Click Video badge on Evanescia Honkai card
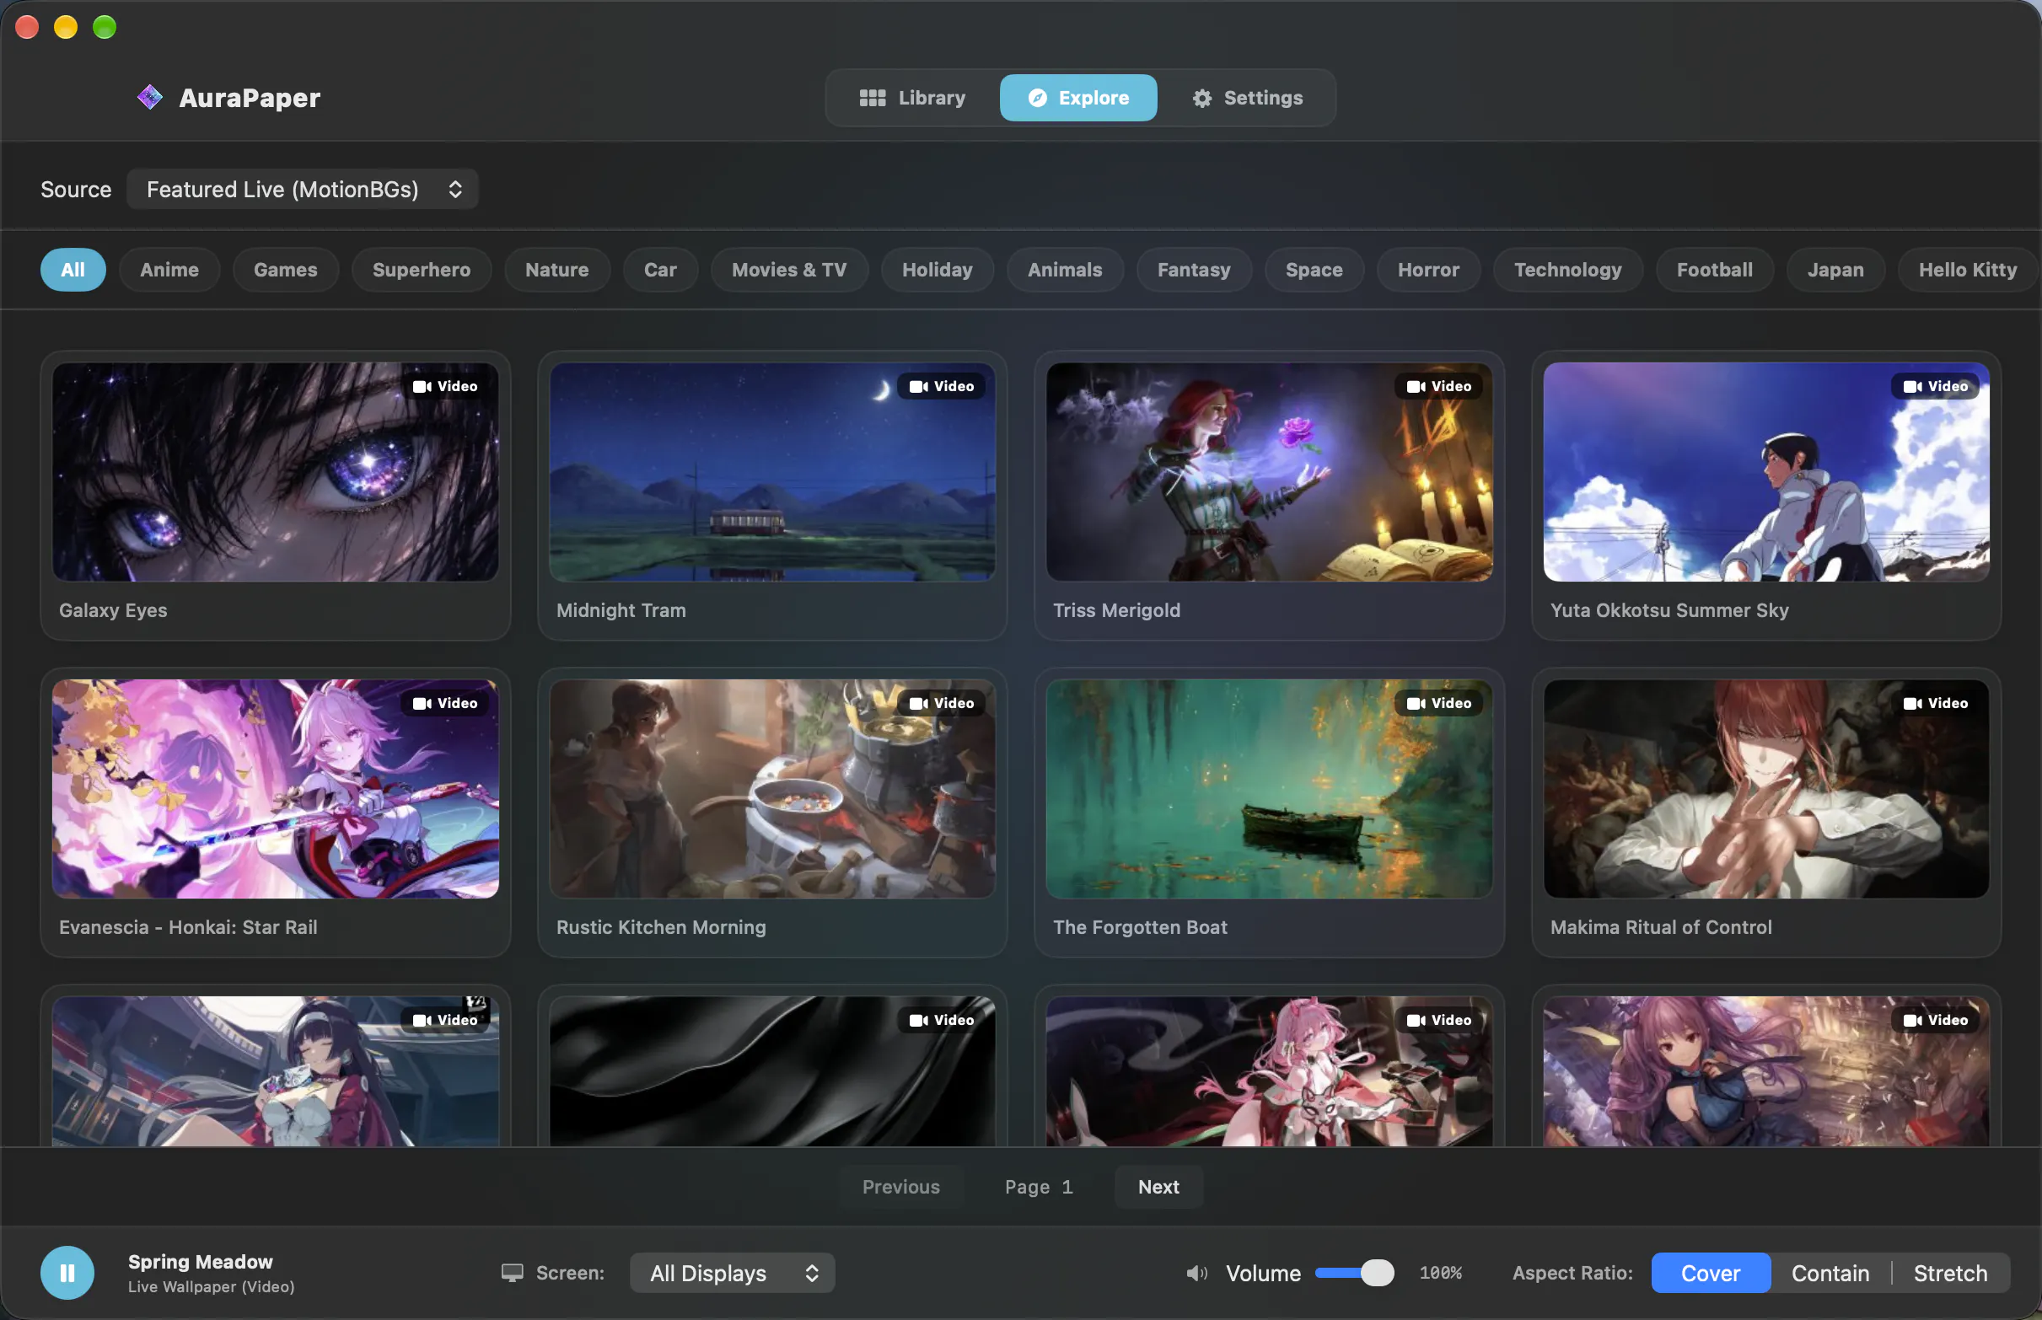Viewport: 2042px width, 1320px height. (445, 703)
